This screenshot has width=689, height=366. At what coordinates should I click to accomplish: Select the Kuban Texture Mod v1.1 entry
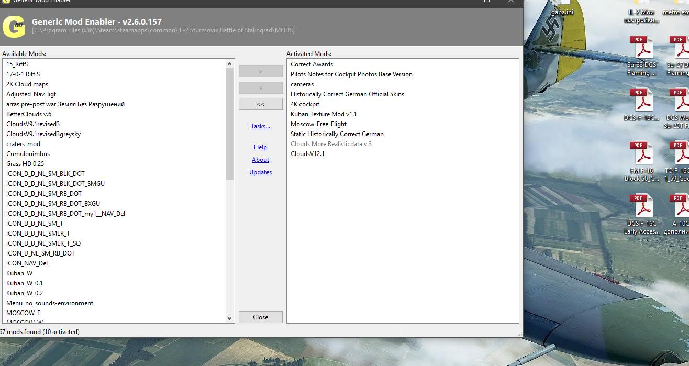click(324, 114)
